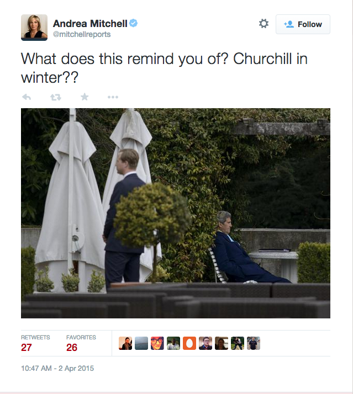The height and width of the screenshot is (394, 353).
Task: Follow Andrea Mitchell
Action: (303, 24)
